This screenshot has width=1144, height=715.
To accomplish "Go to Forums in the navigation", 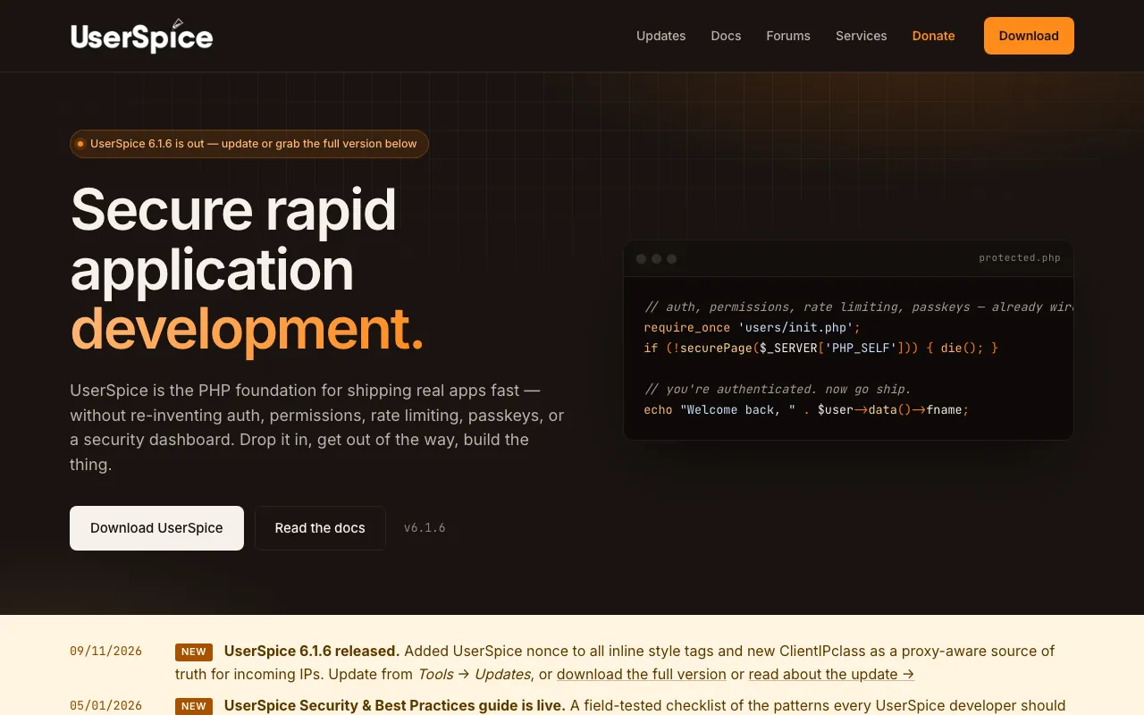I will pos(788,36).
